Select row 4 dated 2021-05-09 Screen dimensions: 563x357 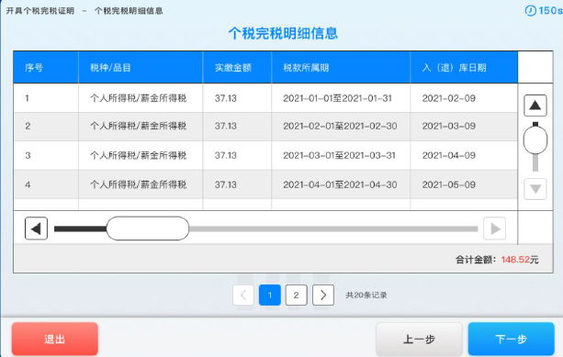[265, 184]
